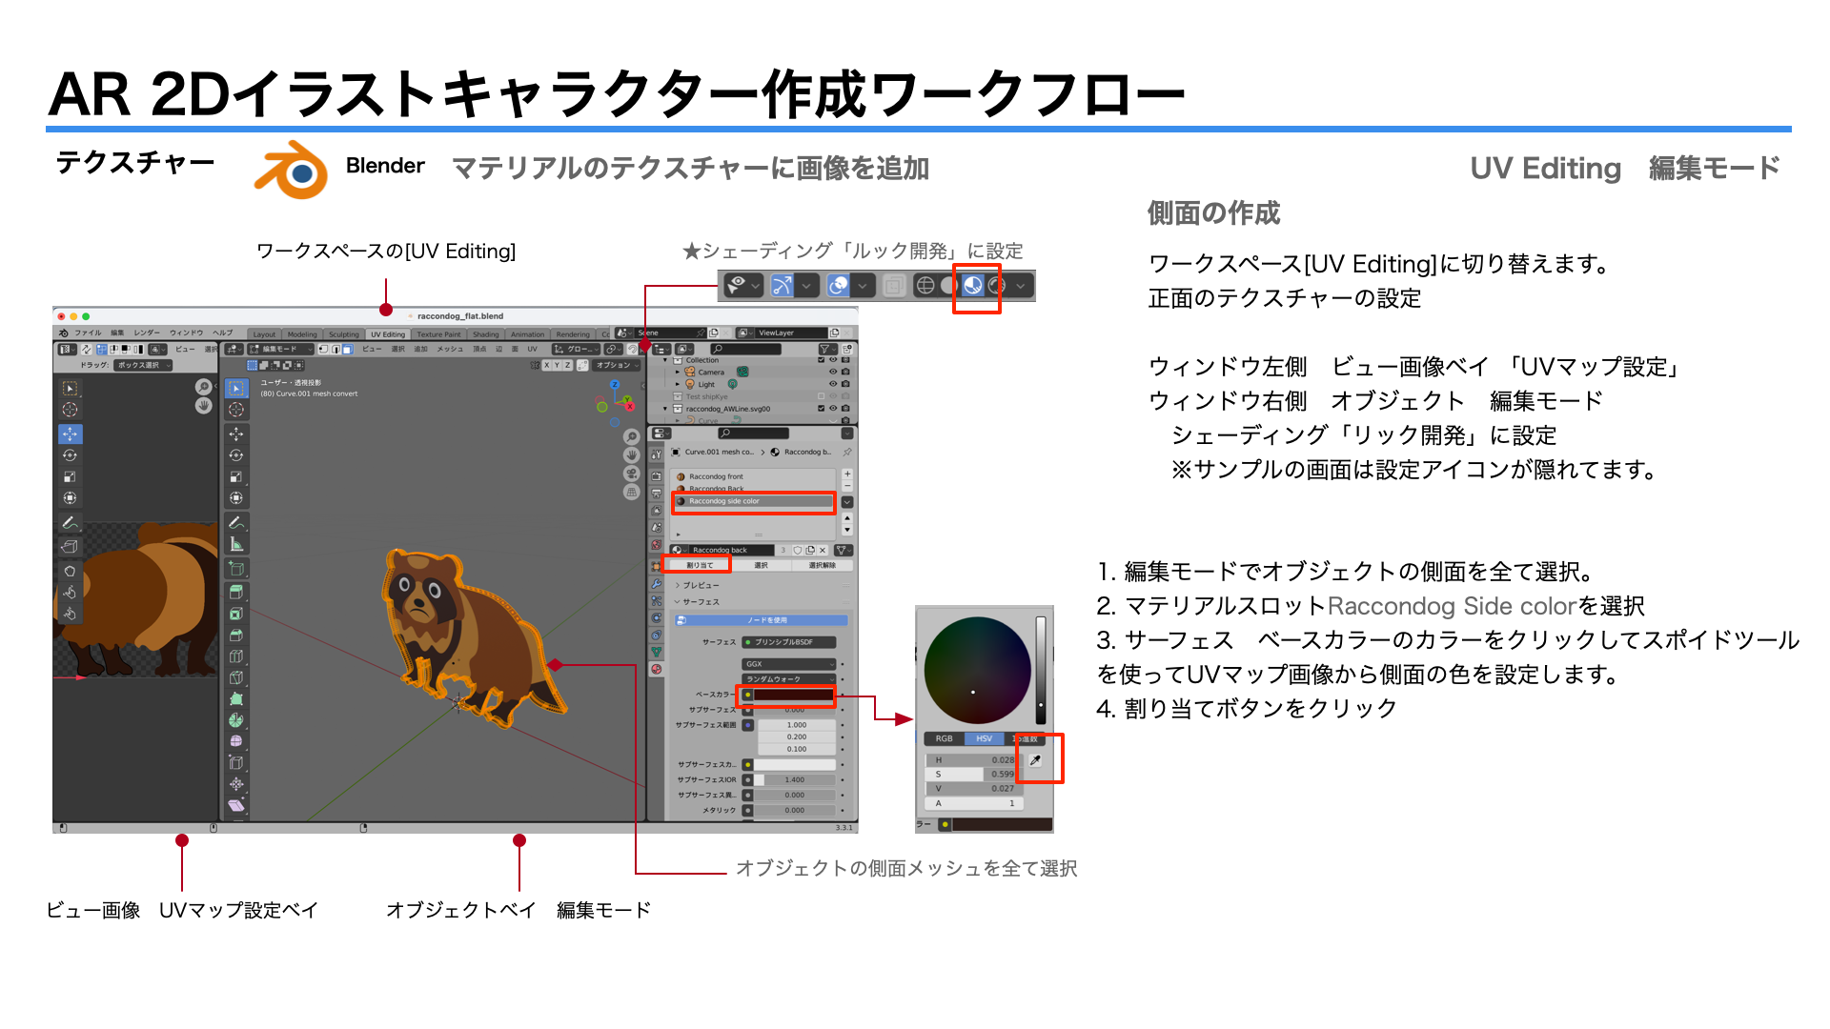This screenshot has height=1029, width=1830.
Task: Toggle gizmo display in enlarged toolbar
Action: point(783,285)
